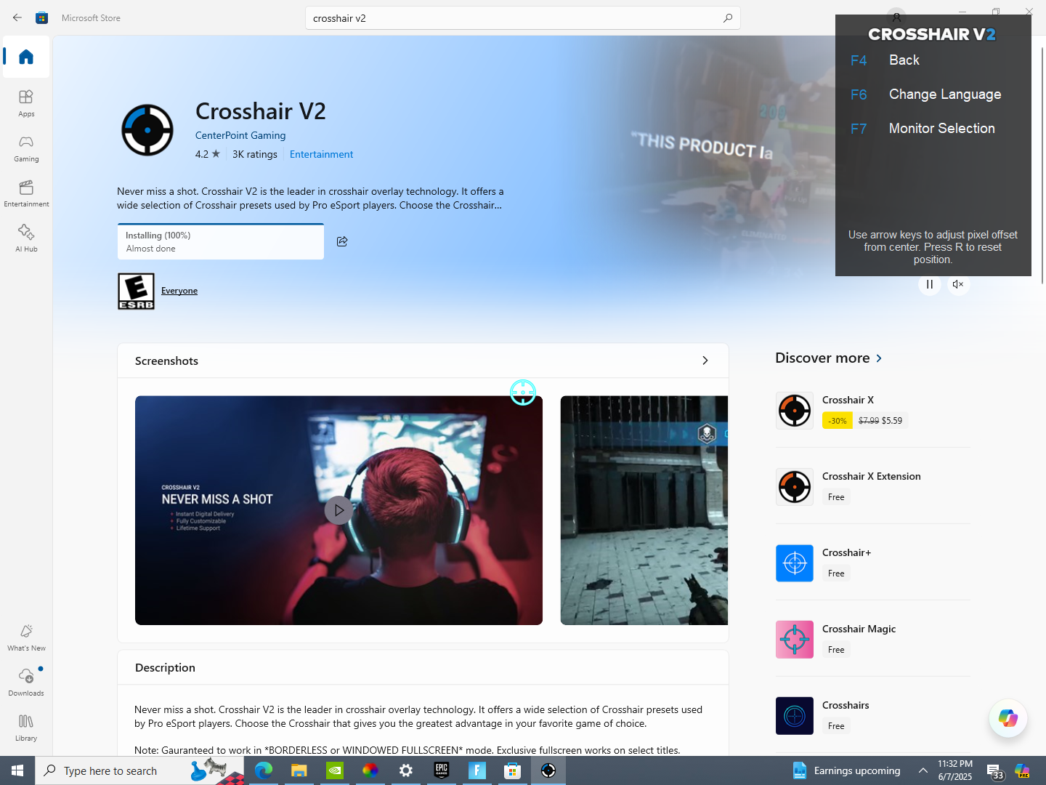Click the -30% discount badge on Crosshair X

(838, 421)
